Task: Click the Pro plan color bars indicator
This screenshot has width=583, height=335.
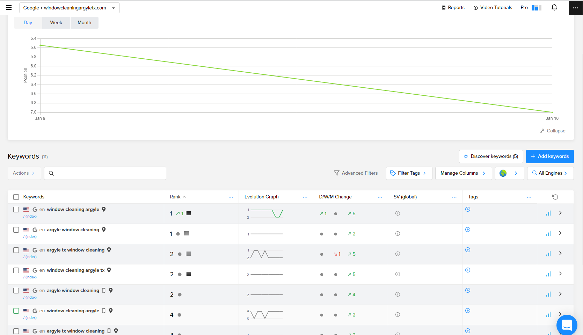Action: pos(536,8)
